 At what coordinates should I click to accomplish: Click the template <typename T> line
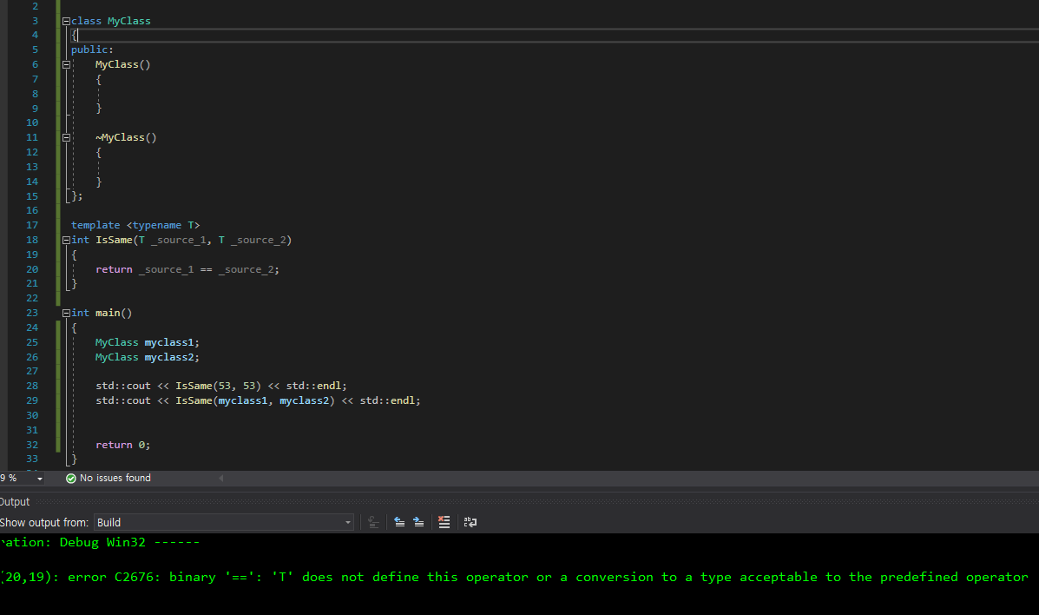point(135,226)
